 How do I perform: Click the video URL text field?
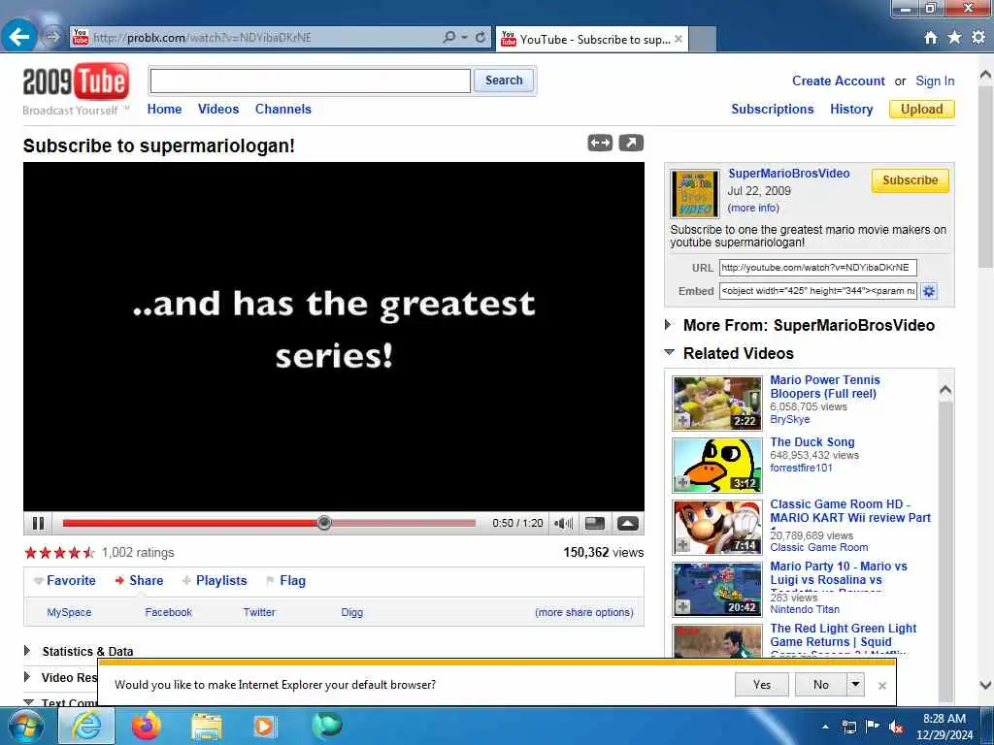coord(817,268)
